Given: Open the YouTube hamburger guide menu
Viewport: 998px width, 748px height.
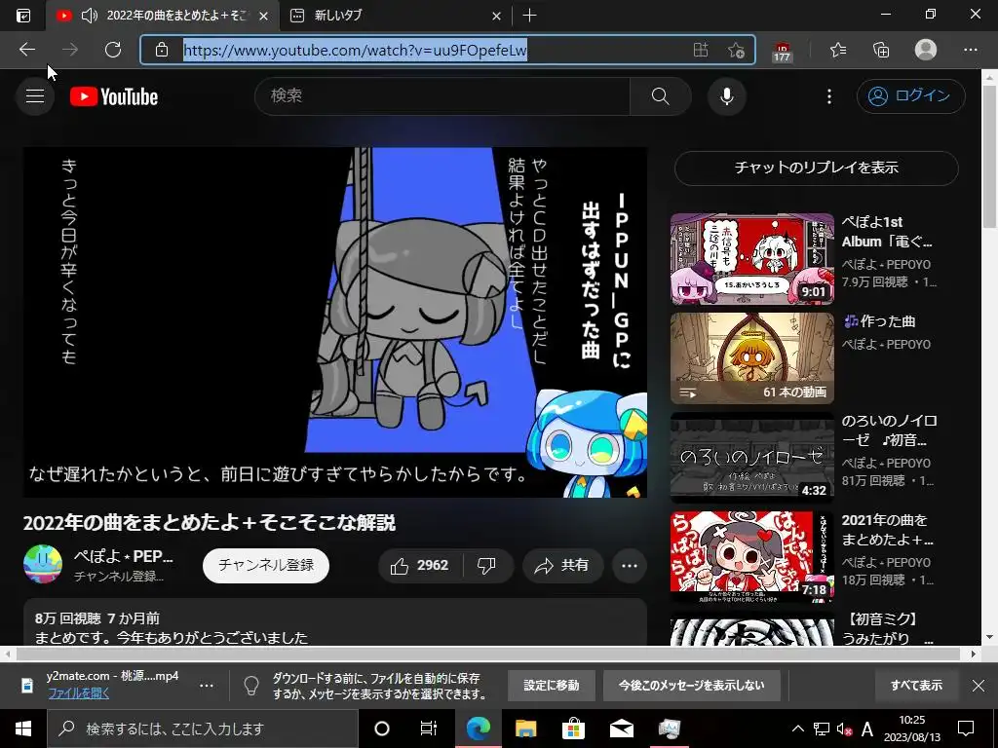Looking at the screenshot, I should [35, 96].
